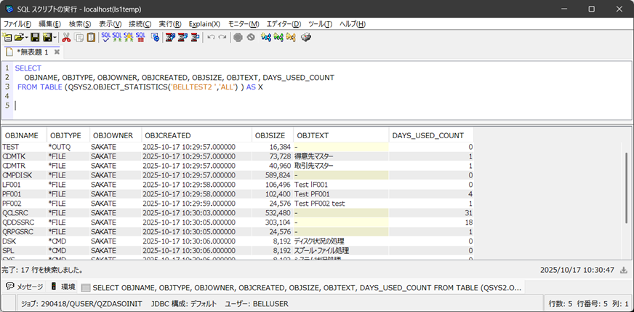Open dropdown arrow next to open folder icon
This screenshot has width=634, height=312.
[27, 37]
